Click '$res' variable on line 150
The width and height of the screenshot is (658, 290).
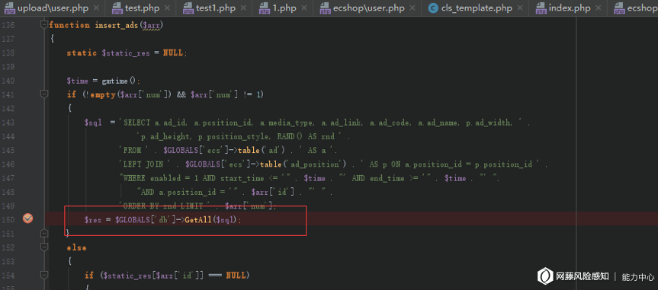[93, 220]
